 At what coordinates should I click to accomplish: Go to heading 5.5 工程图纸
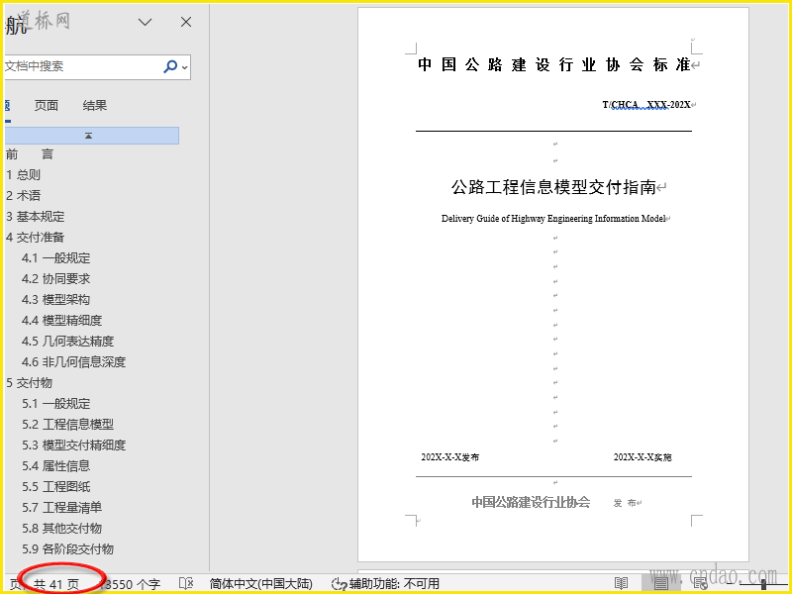point(56,486)
